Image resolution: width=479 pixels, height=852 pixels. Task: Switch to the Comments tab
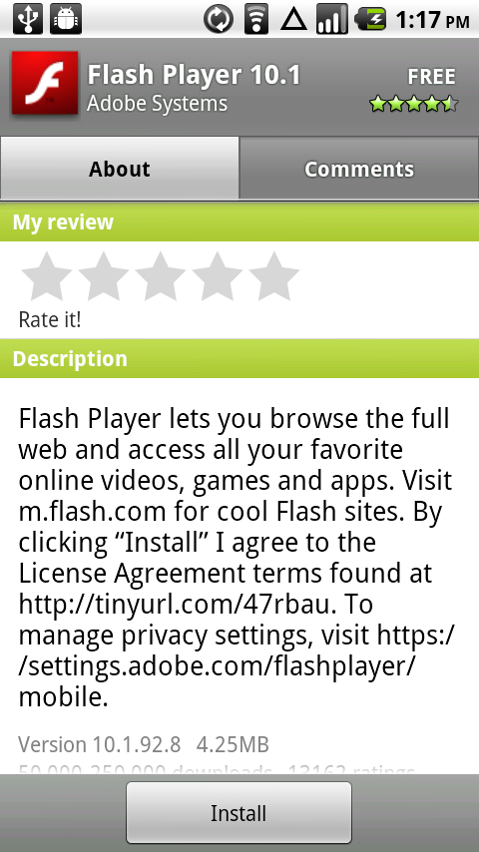tap(359, 169)
